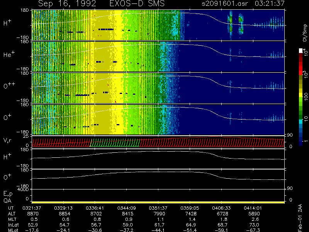
Task: Click the 'ALT' row label
Action: click(x=12, y=214)
